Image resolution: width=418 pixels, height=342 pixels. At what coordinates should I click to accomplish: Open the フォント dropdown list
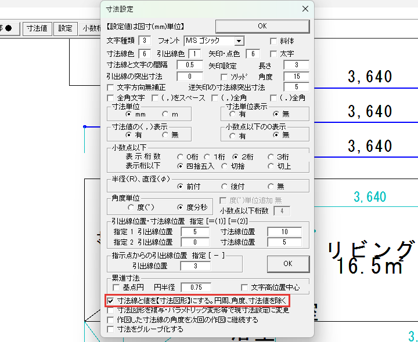[x=239, y=41]
